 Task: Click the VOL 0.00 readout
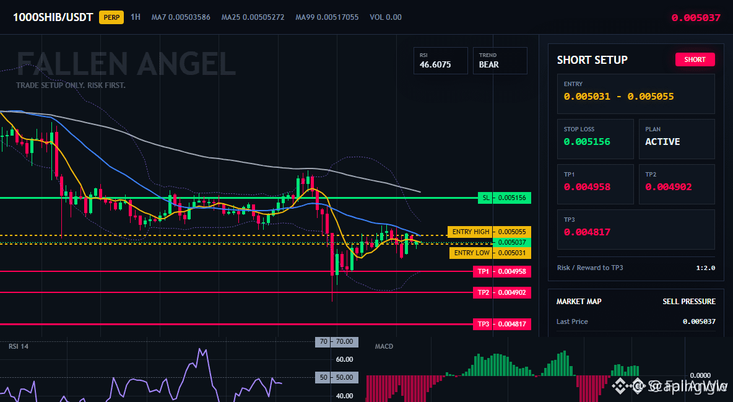point(386,17)
